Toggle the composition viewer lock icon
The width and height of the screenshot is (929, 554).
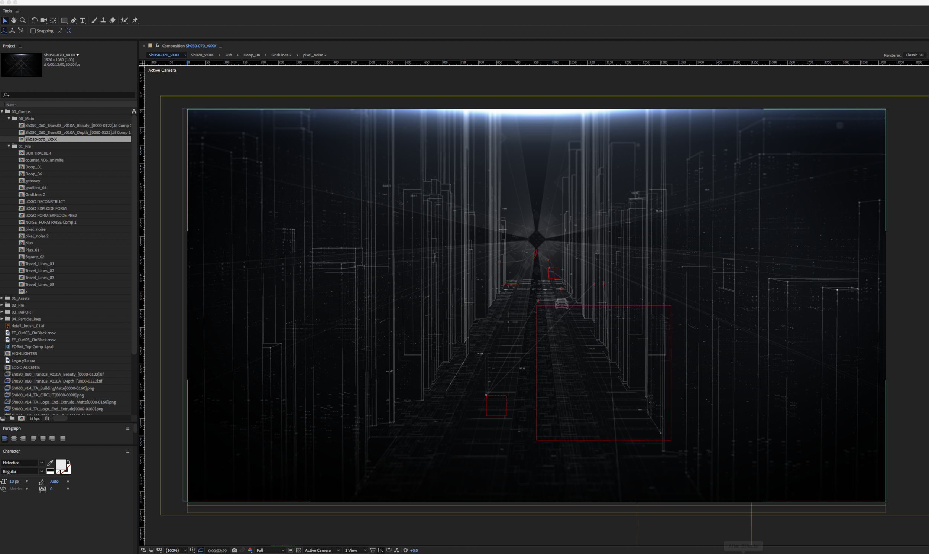pyautogui.click(x=158, y=46)
